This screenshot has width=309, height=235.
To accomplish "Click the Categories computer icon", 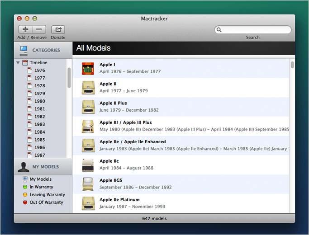I will (24, 50).
